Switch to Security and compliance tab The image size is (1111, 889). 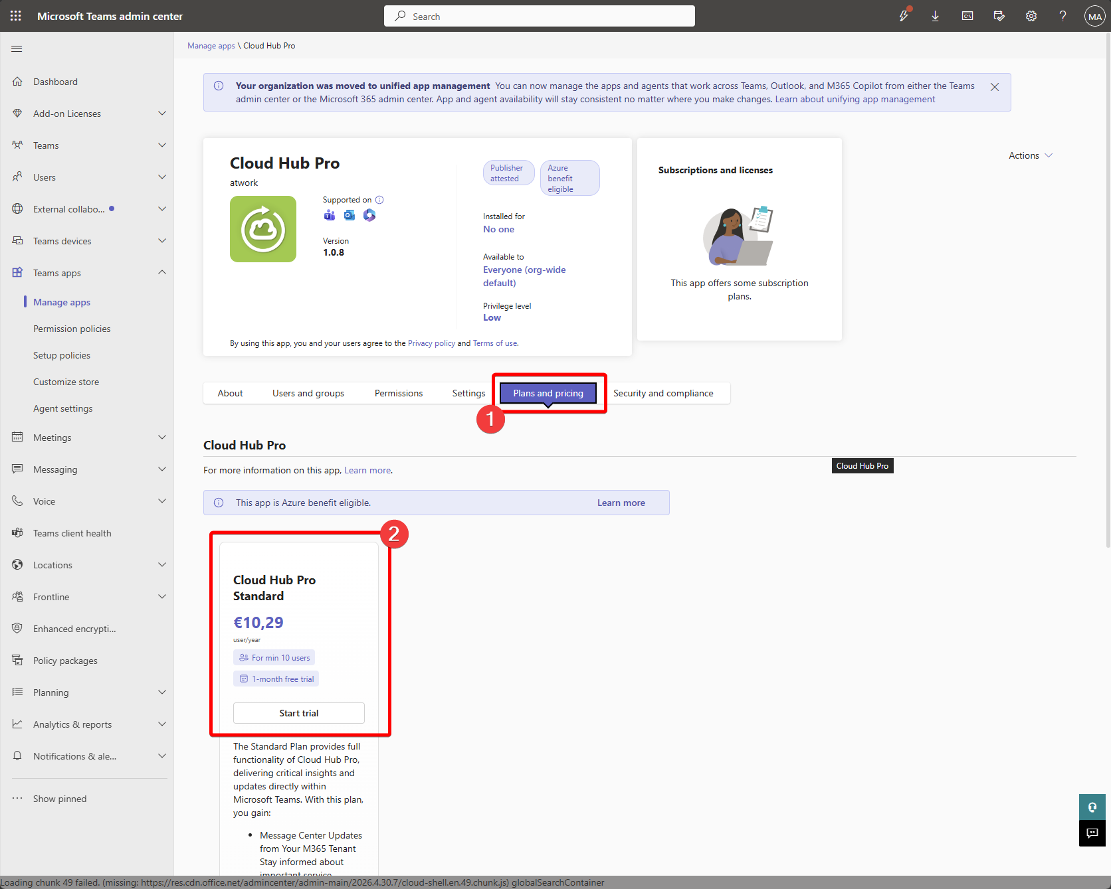pyautogui.click(x=663, y=393)
